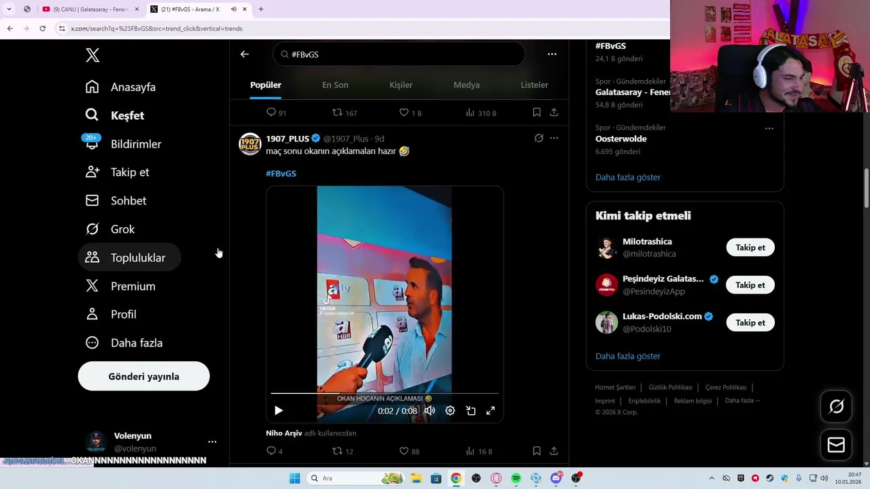The image size is (870, 489).
Task: Follow Lukas-Podolski.com with Takip et
Action: pyautogui.click(x=750, y=323)
